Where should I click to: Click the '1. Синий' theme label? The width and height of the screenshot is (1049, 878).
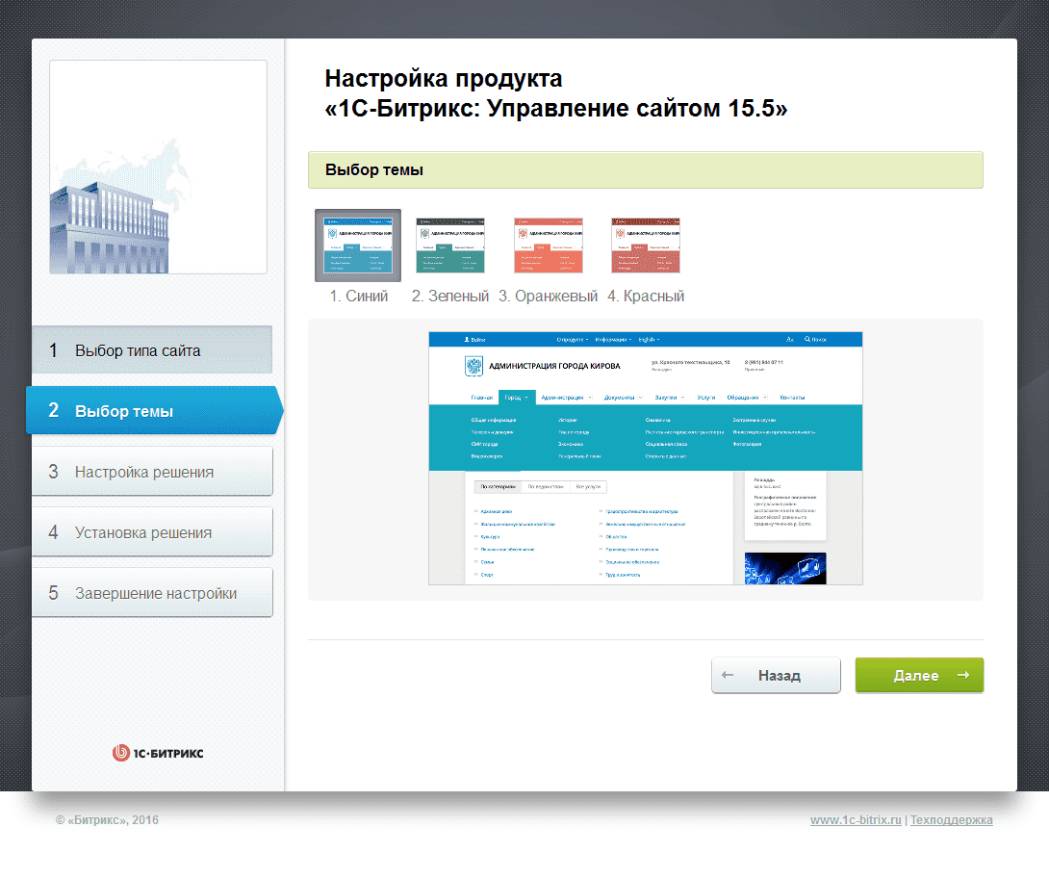pyautogui.click(x=359, y=296)
